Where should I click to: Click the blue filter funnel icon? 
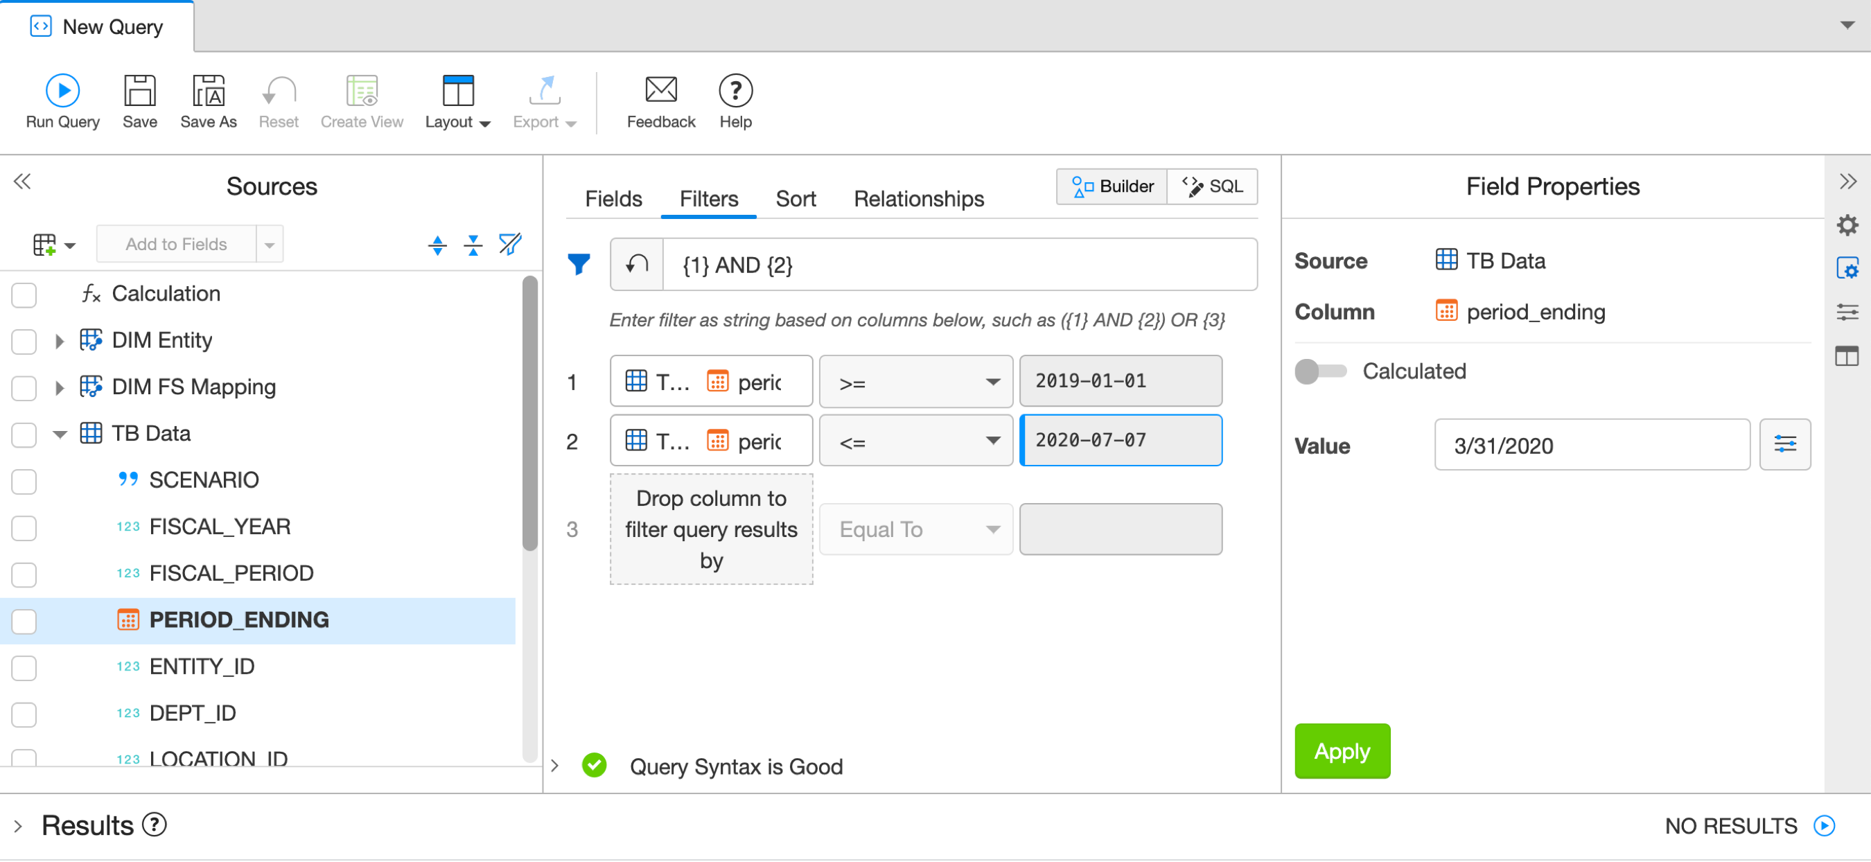coord(579,263)
